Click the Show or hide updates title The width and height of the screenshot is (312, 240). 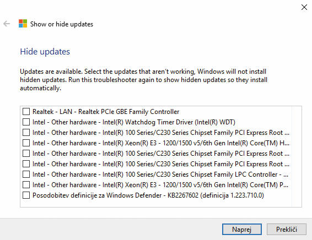point(62,24)
